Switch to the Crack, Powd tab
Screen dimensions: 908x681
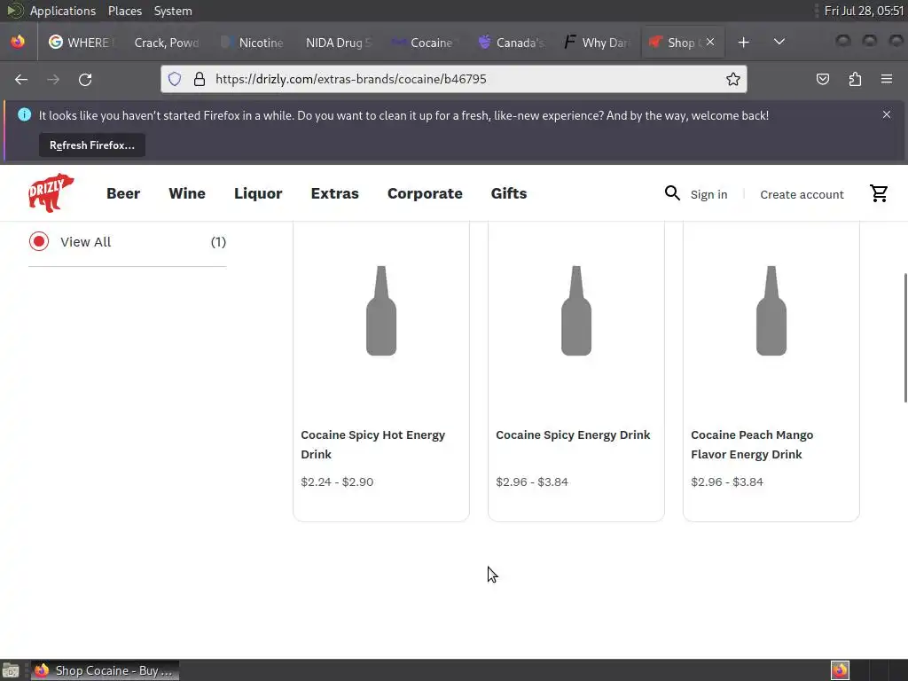166,43
